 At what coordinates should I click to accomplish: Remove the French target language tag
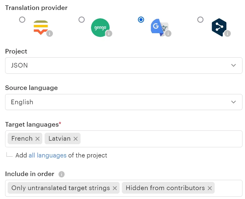tap(37, 139)
